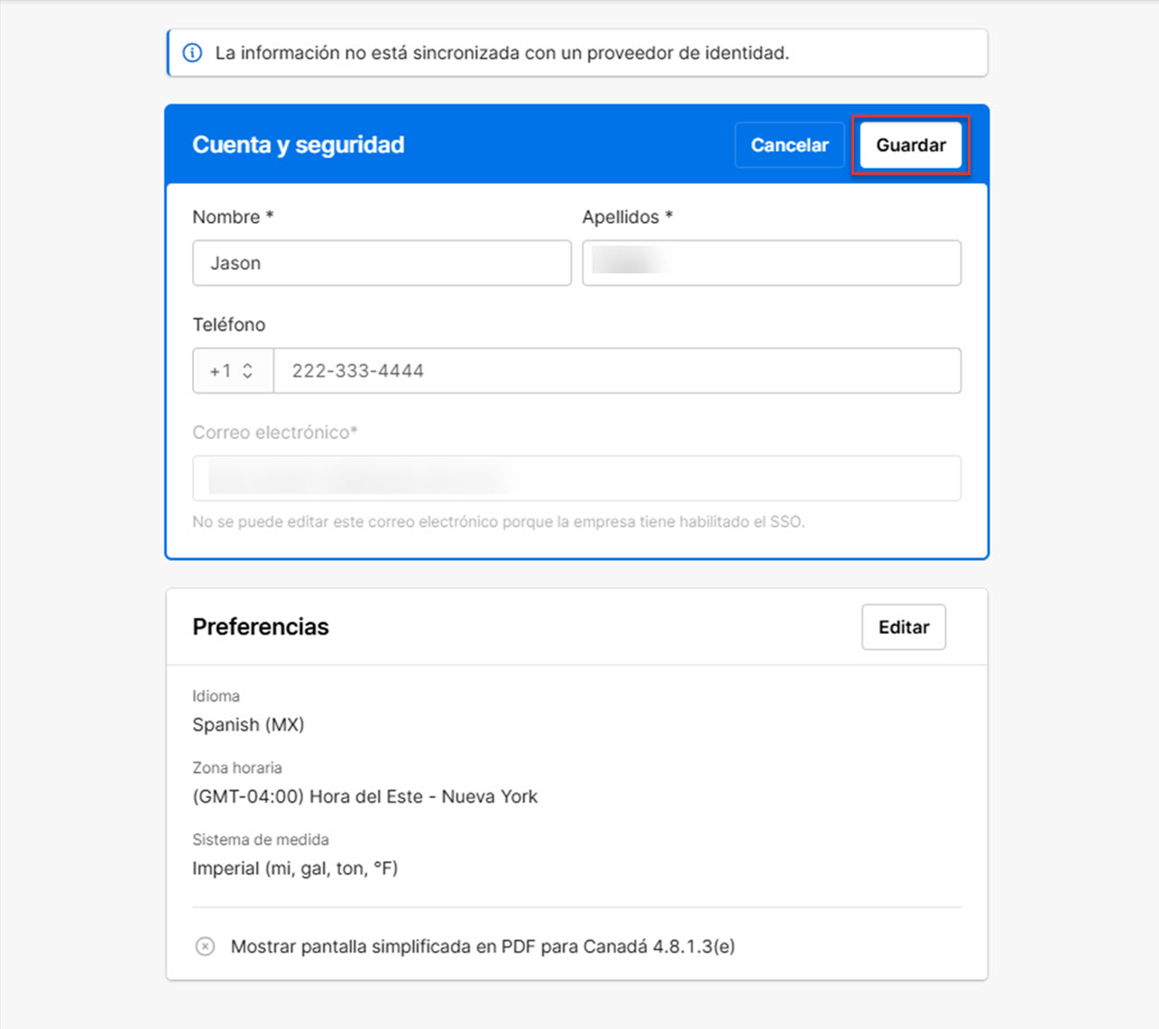Click the circled X icon beside the PDF option
Screen dimensions: 1159x1029
[206, 946]
